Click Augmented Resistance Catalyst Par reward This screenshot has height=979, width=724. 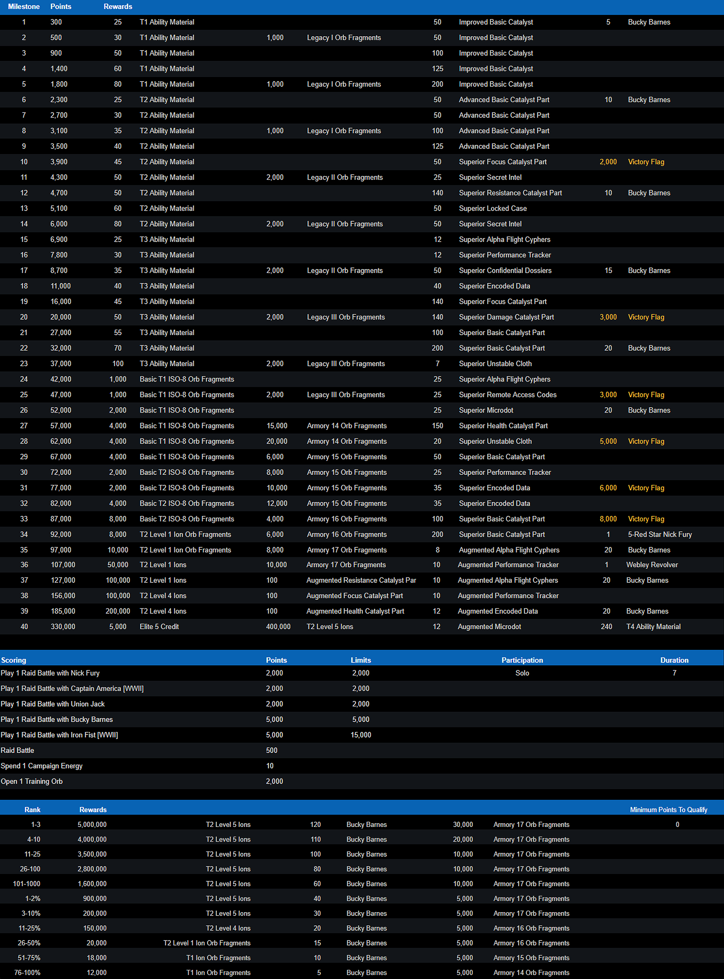(x=361, y=580)
